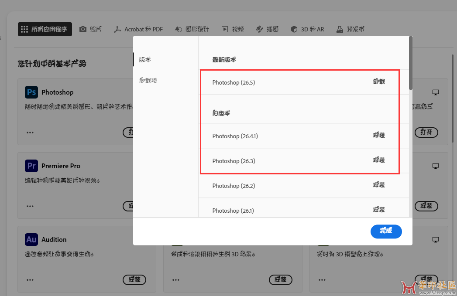Click the desktop monitor icon in bottom-row right card

tap(436, 240)
